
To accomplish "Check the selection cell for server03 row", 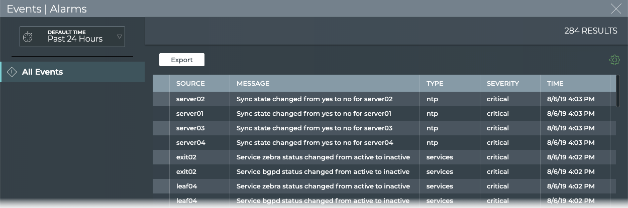I will 161,128.
